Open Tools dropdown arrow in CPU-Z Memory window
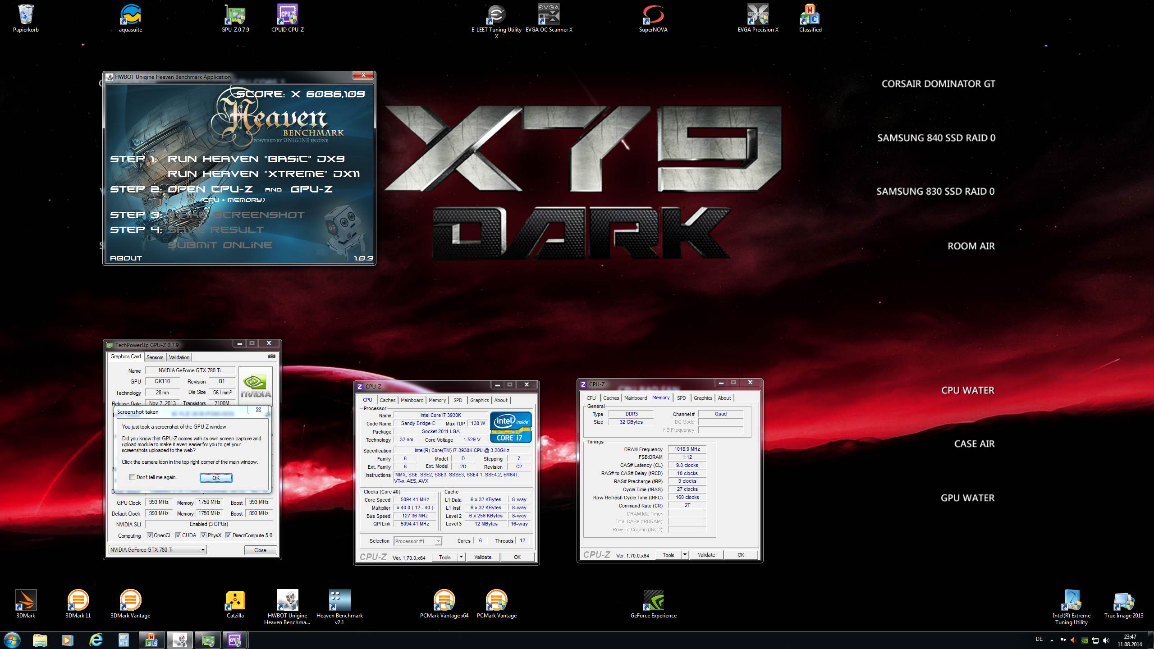 coord(685,555)
